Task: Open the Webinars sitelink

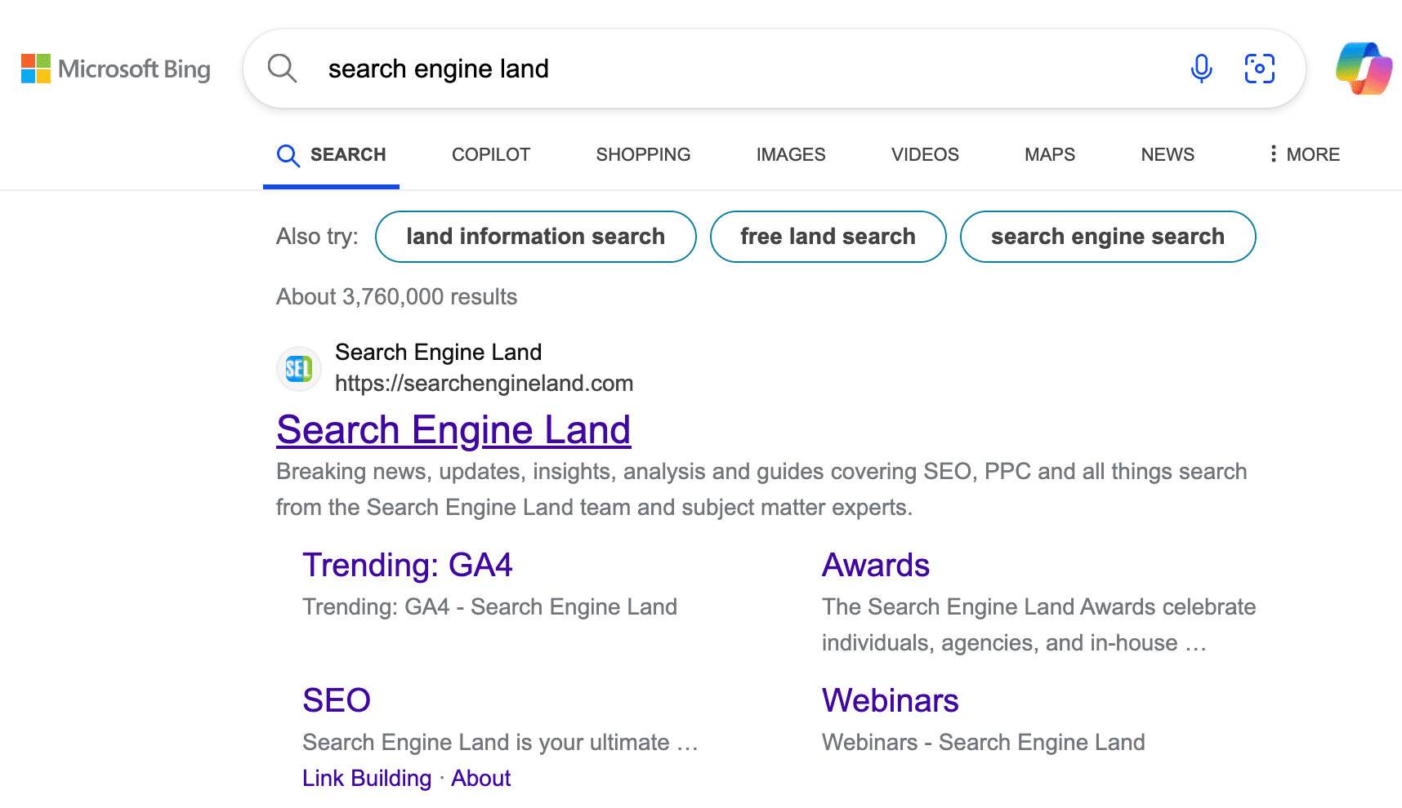Action: pos(890,700)
